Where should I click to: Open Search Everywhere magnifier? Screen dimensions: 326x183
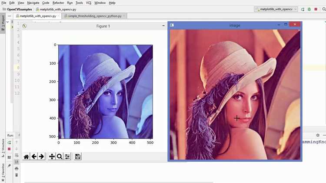[324, 10]
